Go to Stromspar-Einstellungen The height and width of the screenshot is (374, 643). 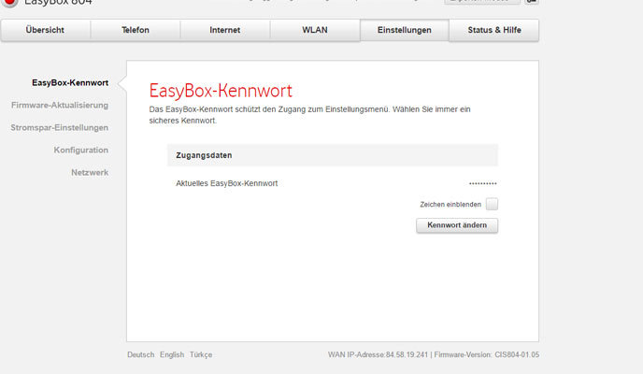61,128
